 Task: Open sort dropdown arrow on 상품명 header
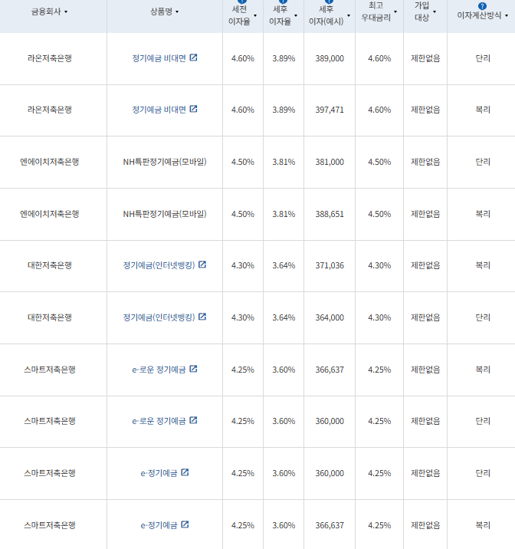pos(177,12)
